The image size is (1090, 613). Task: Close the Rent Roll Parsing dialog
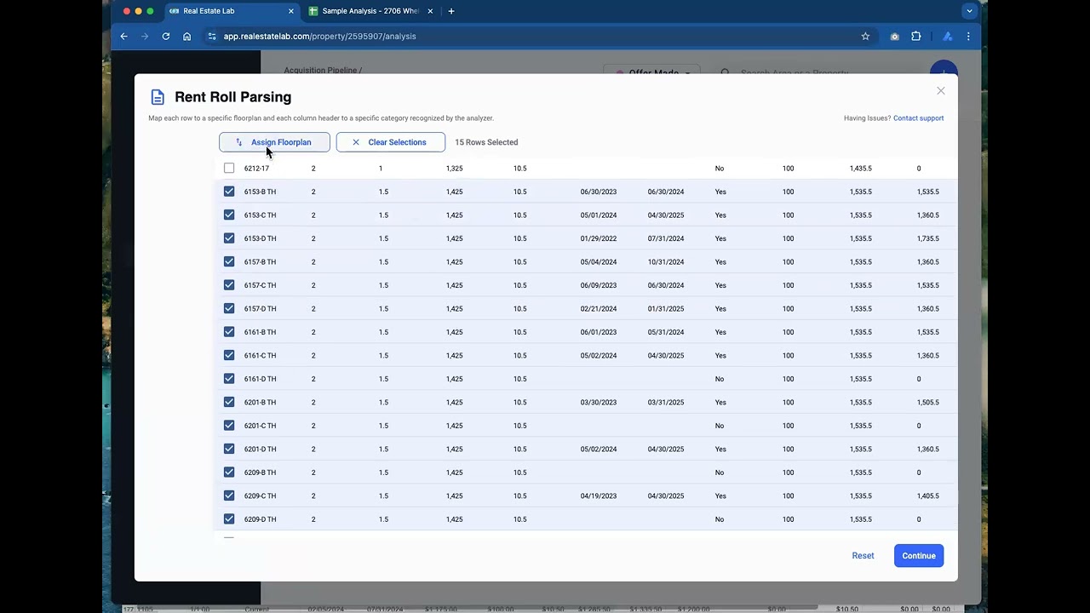click(941, 90)
